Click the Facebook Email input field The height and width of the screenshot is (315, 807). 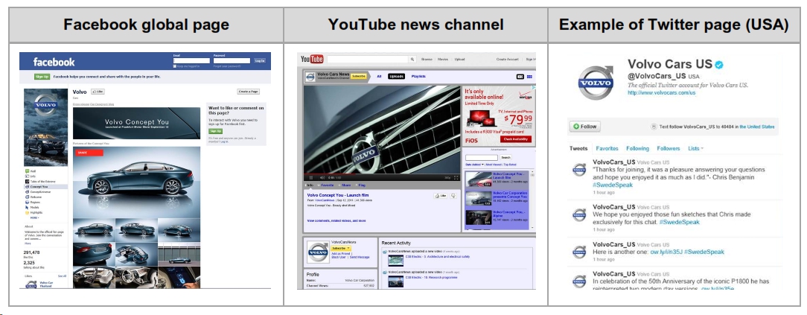(191, 61)
